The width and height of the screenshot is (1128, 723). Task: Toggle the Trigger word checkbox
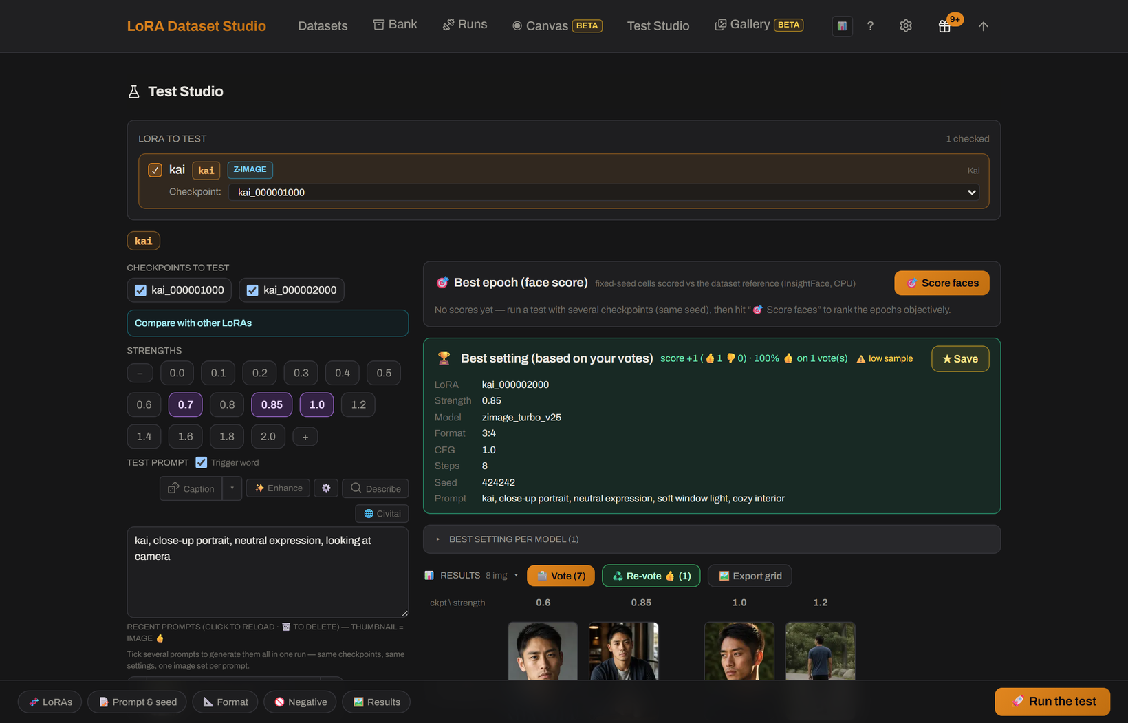202,462
